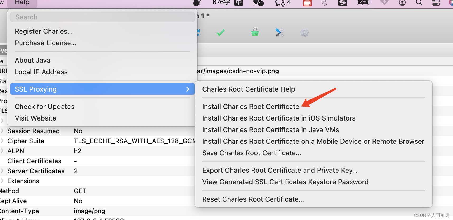Expand the ALPN row

pyautogui.click(x=2, y=151)
